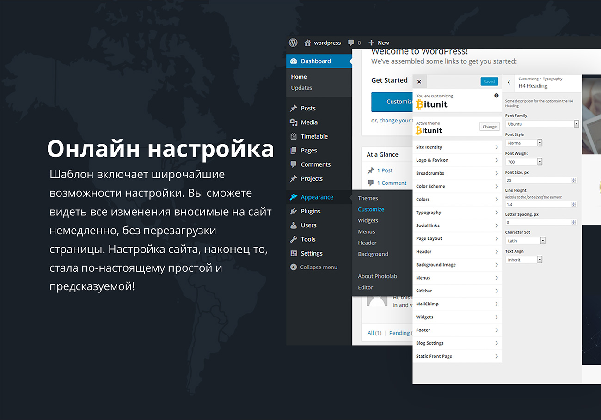Image resolution: width=601 pixels, height=420 pixels.
Task: Expand the Logo & Favicon section
Action: click(457, 160)
